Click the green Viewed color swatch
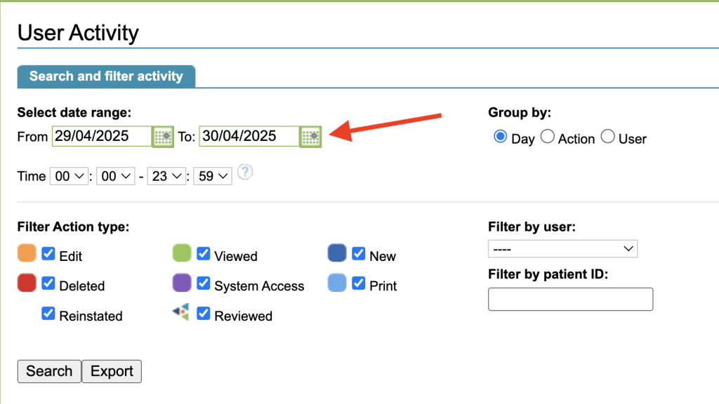The image size is (719, 404). coord(182,253)
